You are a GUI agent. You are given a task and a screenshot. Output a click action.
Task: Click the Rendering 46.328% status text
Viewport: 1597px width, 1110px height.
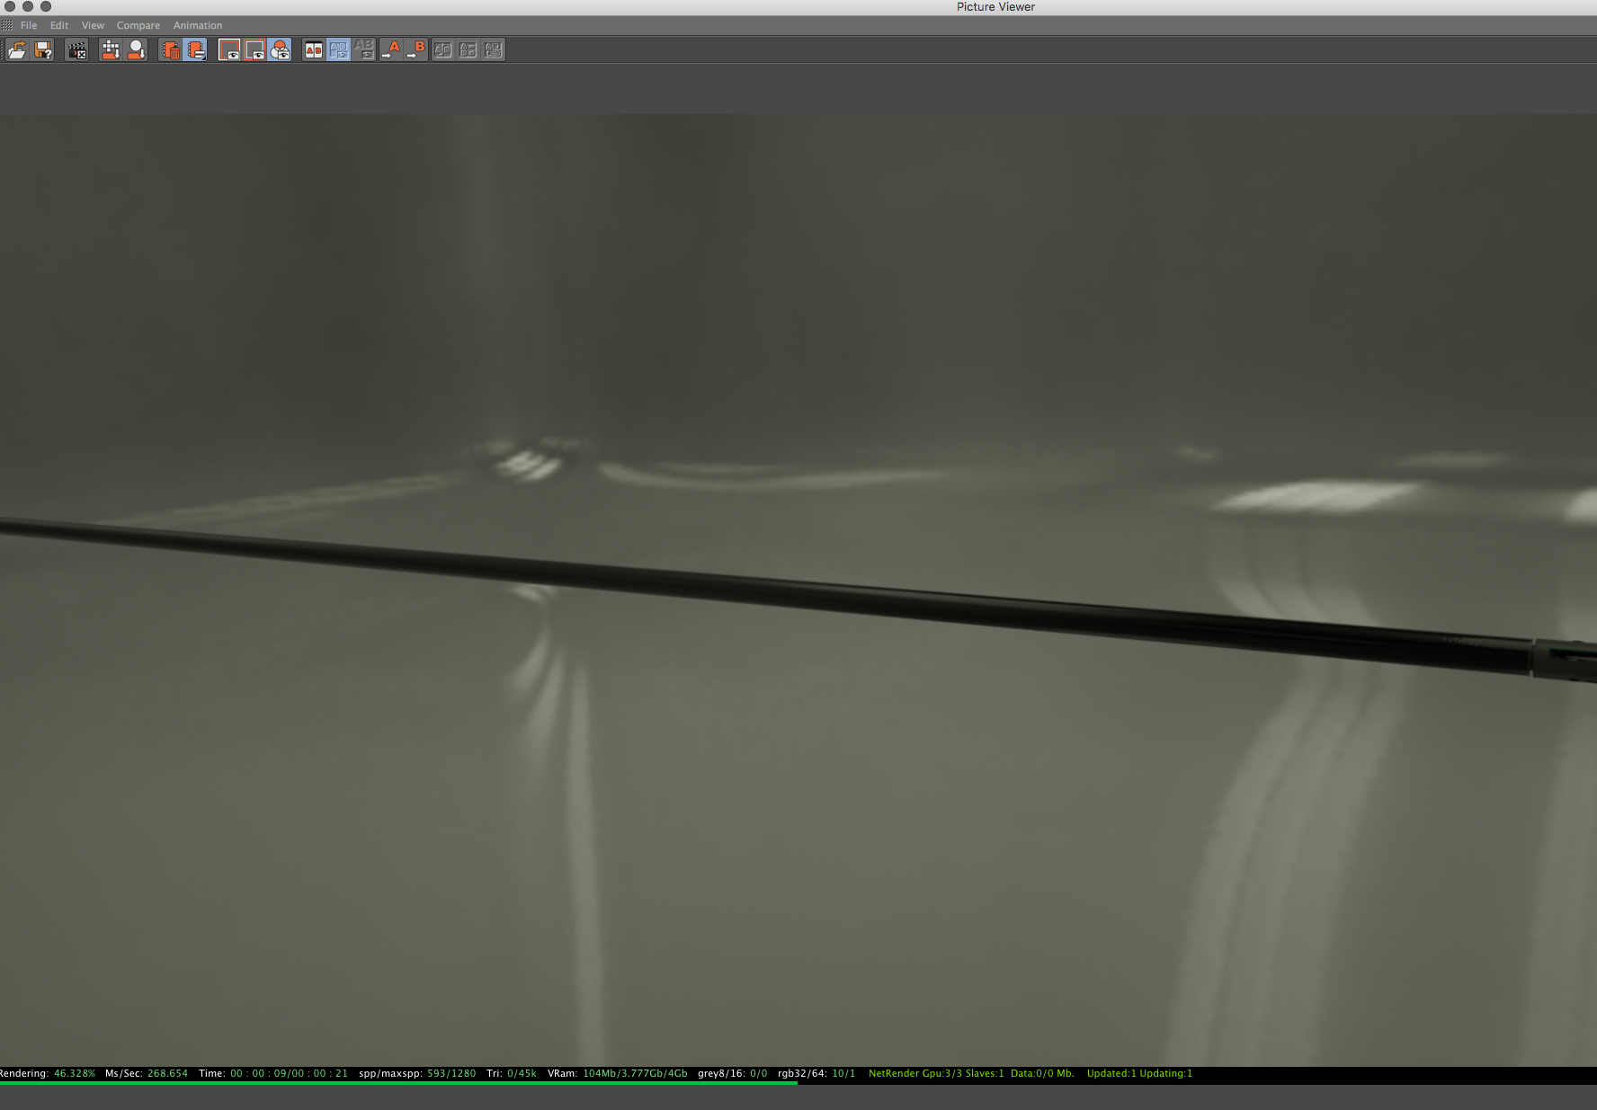point(47,1073)
